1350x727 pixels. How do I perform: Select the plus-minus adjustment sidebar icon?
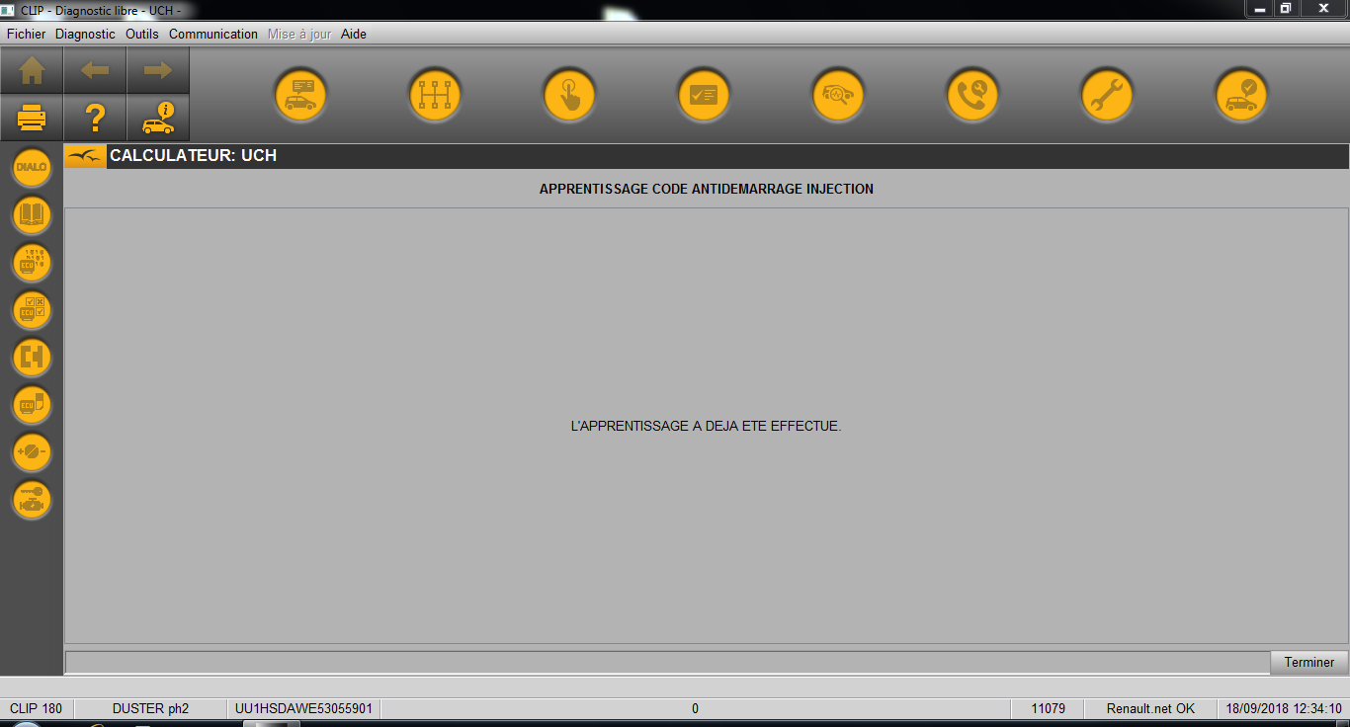point(32,452)
